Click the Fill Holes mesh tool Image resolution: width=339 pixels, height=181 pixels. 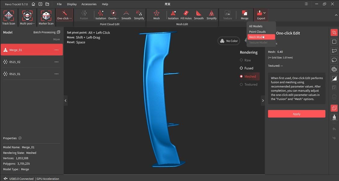tap(186, 15)
